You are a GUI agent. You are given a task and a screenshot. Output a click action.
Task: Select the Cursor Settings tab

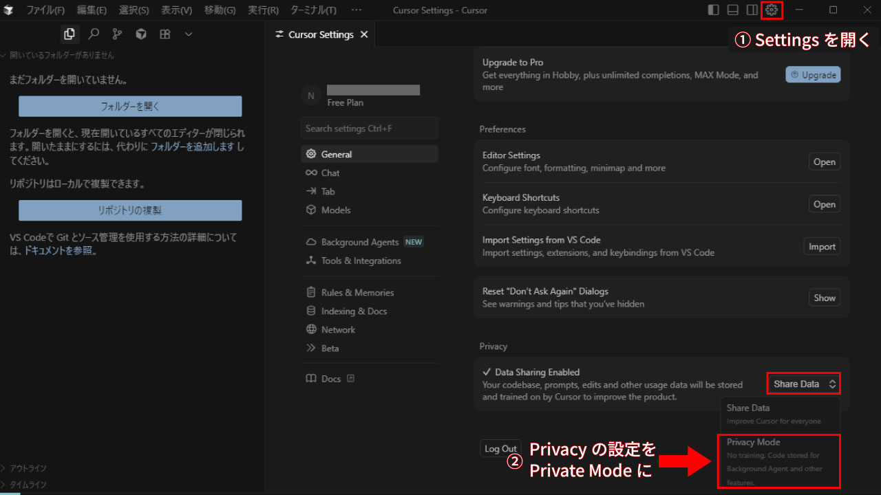(321, 34)
